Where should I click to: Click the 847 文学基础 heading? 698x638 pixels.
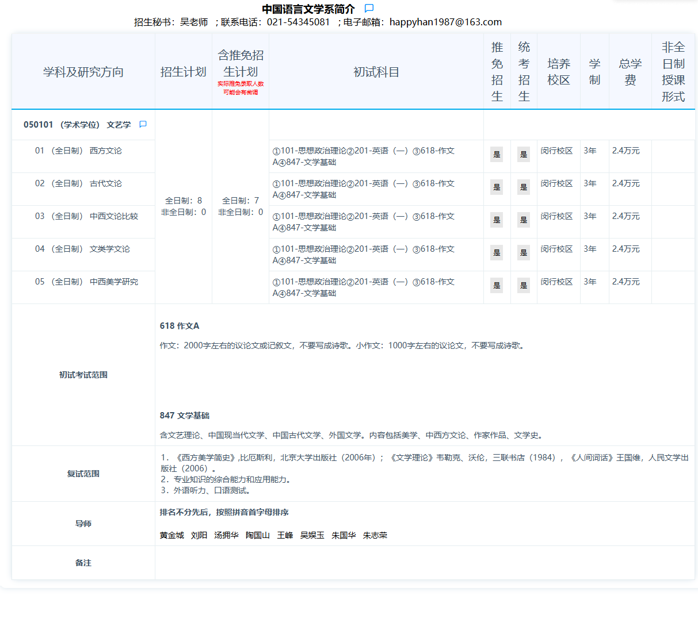[x=185, y=416]
